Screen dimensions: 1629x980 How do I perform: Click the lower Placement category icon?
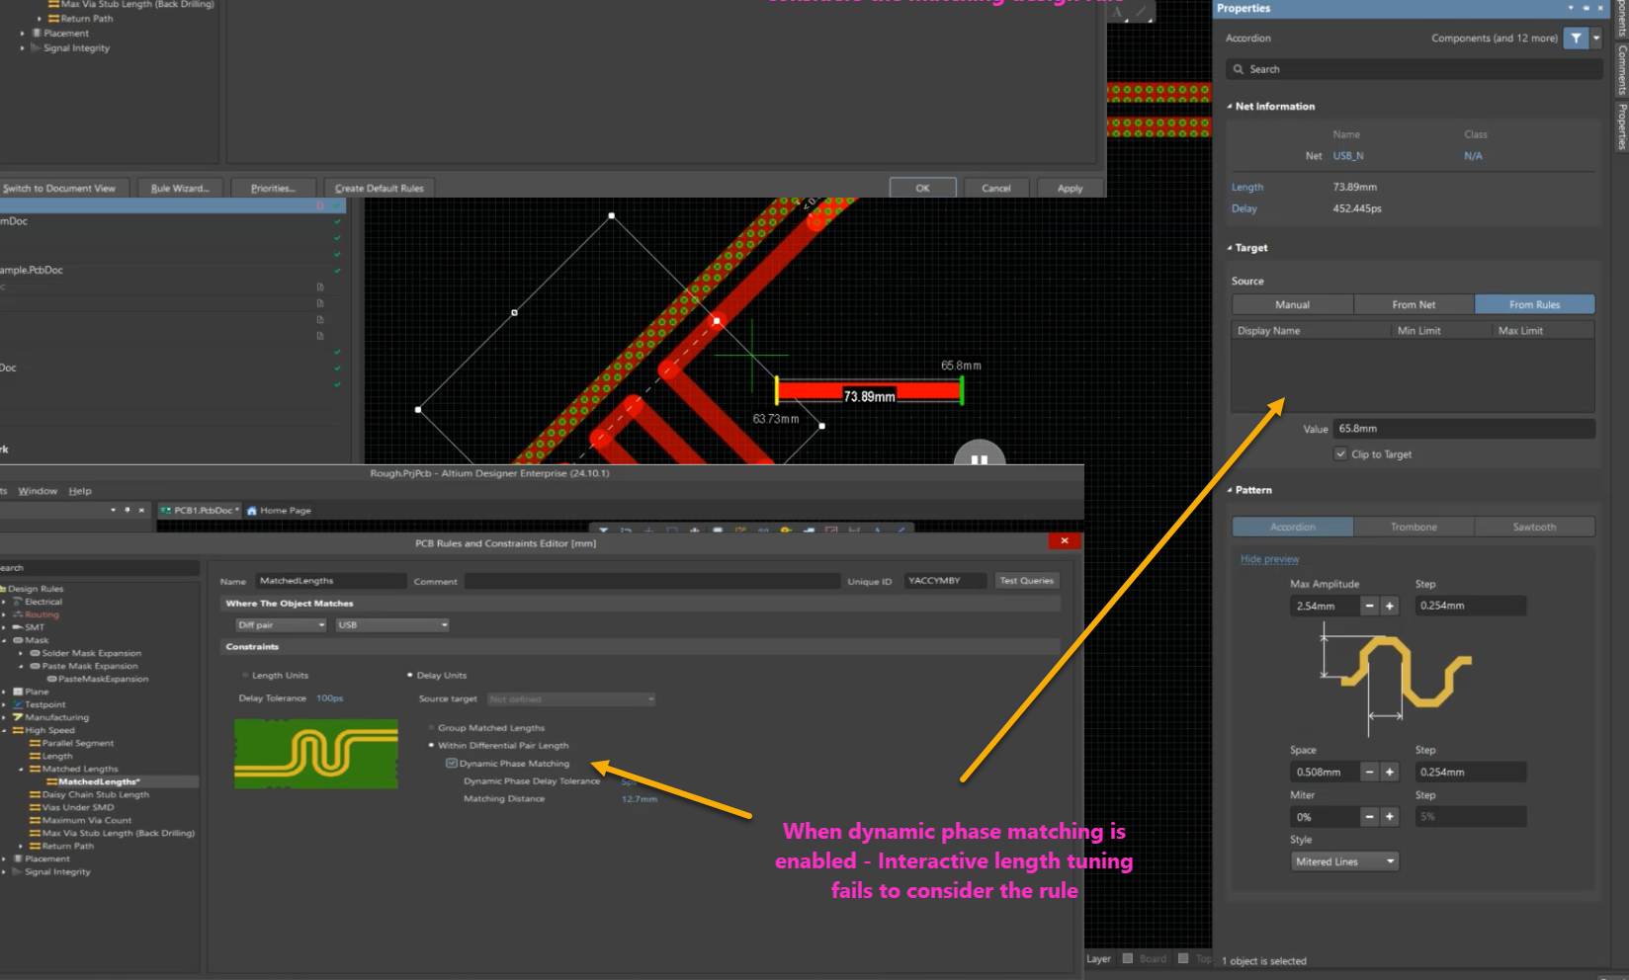click(x=18, y=858)
